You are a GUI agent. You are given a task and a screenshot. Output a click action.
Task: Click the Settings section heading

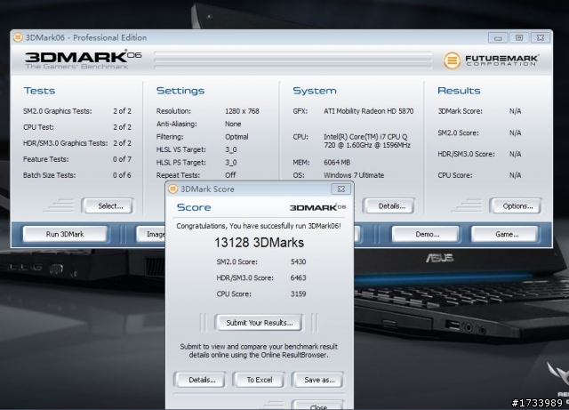point(180,91)
